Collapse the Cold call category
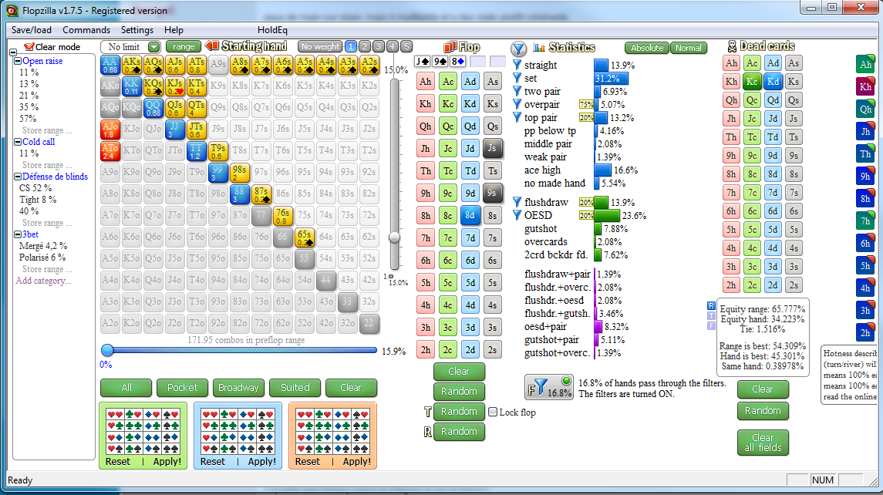Screen dimensions: 883x495 click(x=18, y=142)
